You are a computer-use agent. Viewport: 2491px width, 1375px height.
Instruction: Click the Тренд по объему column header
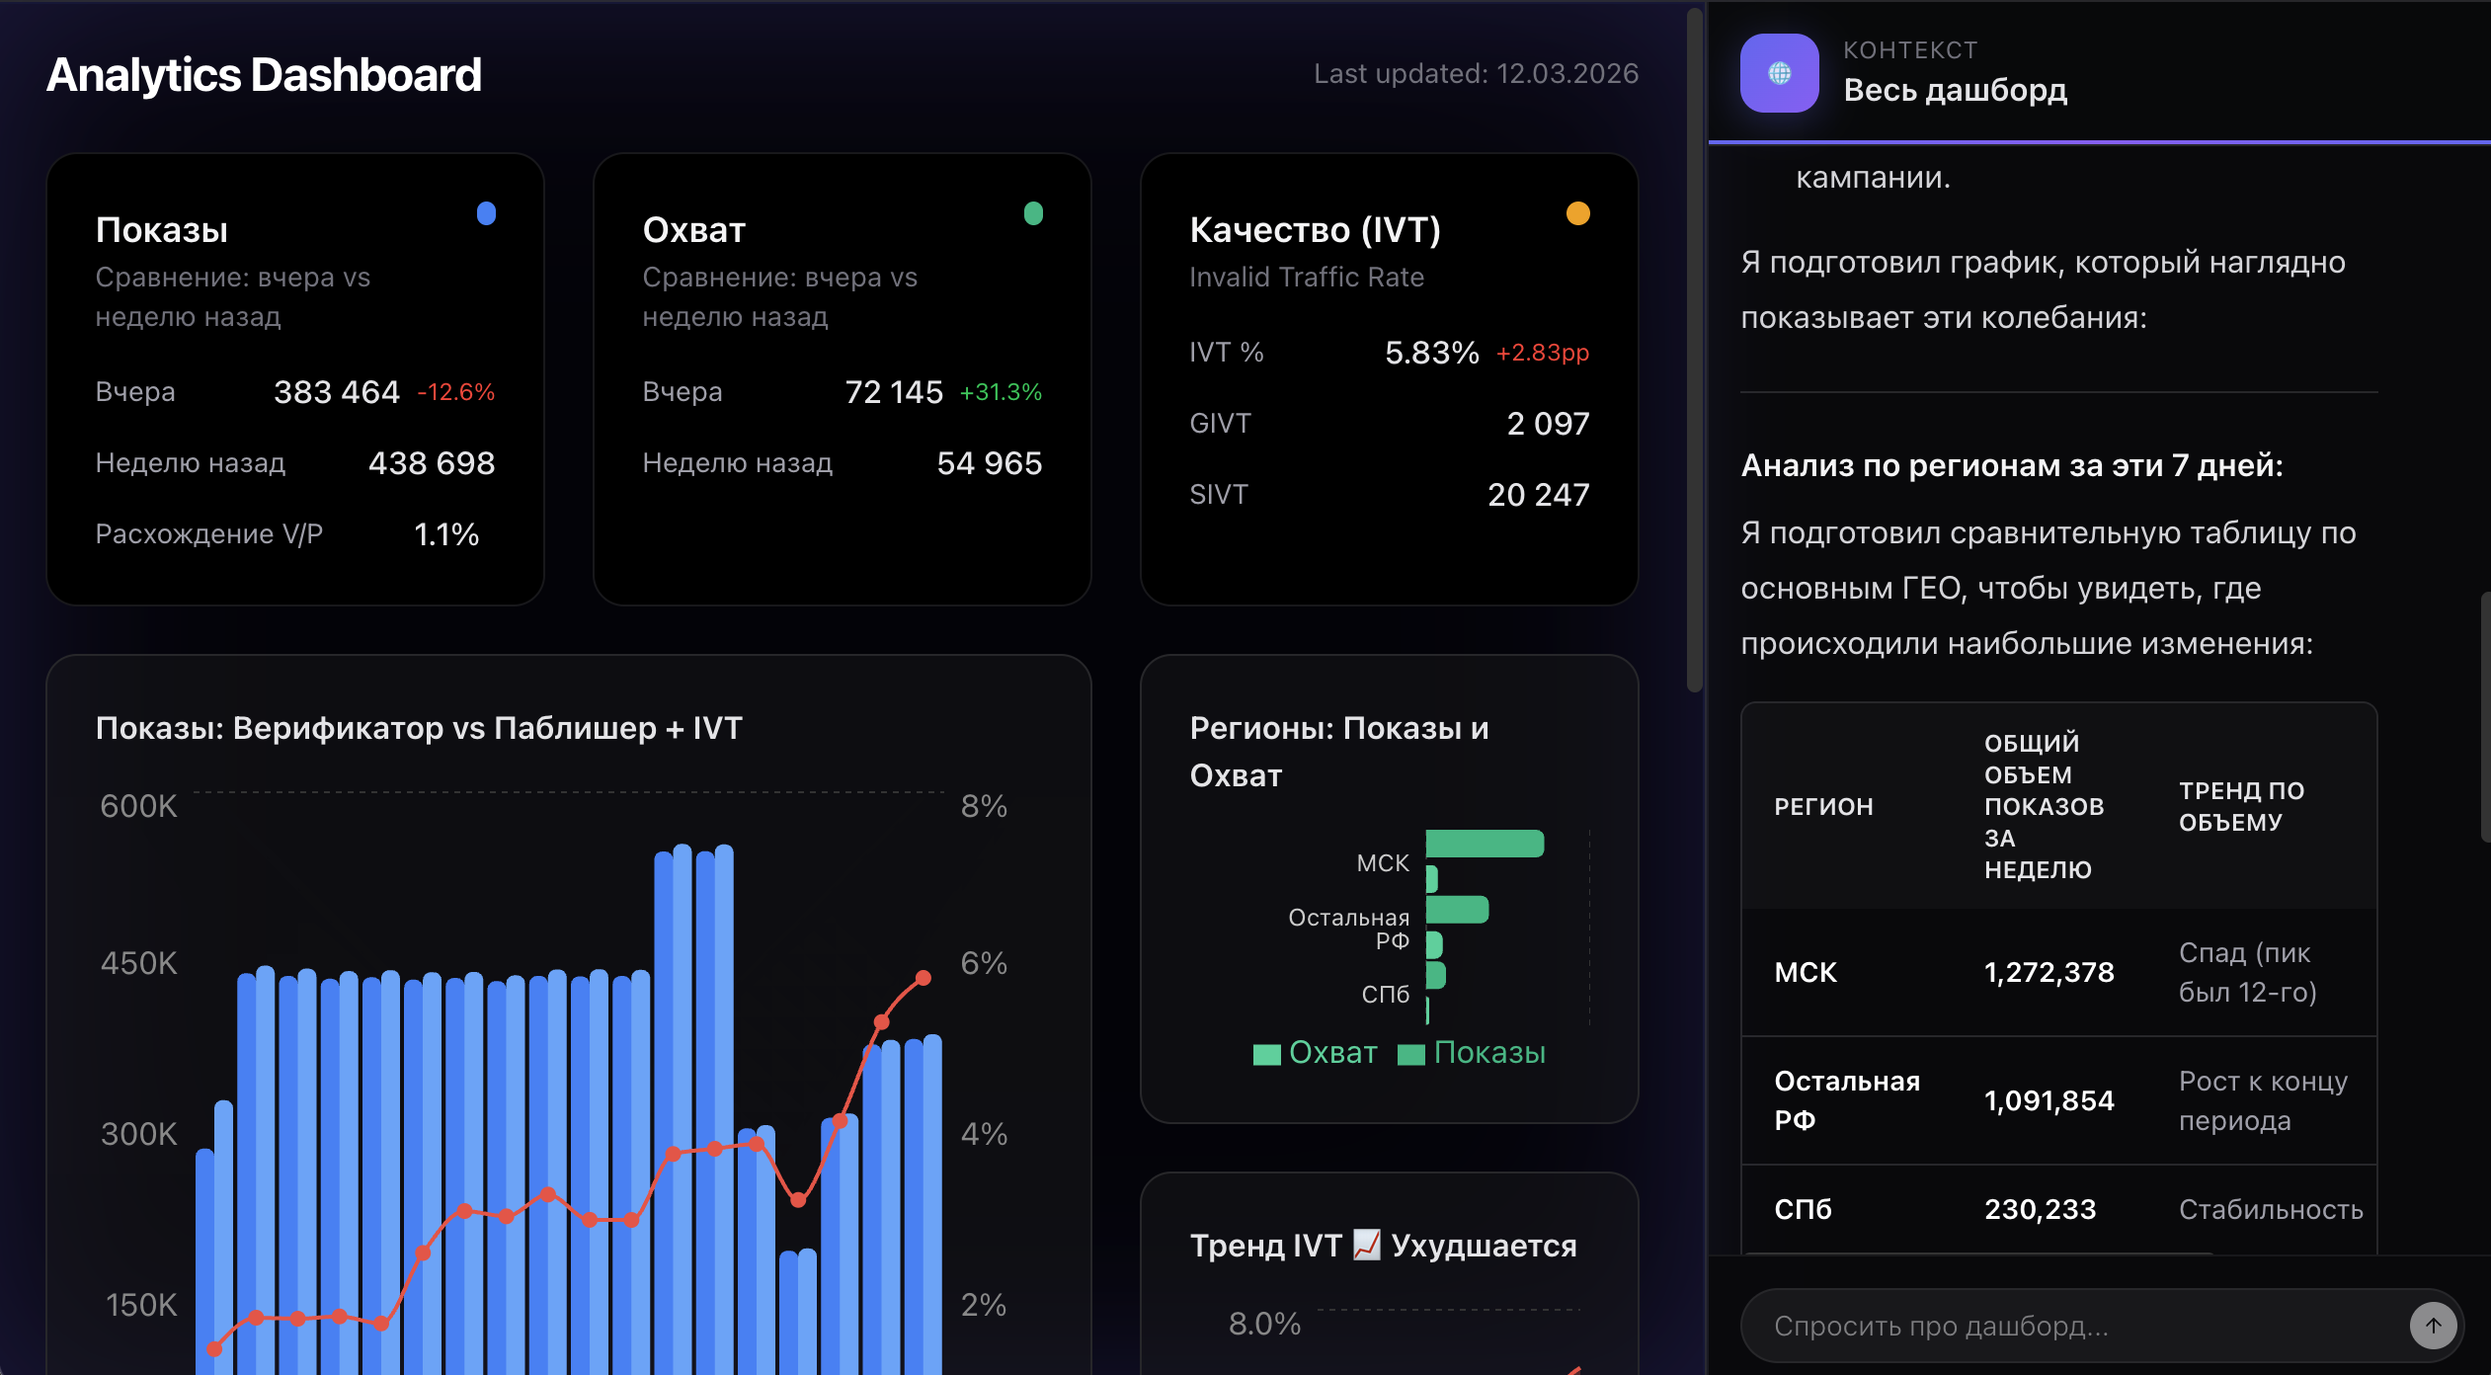[x=2241, y=806]
